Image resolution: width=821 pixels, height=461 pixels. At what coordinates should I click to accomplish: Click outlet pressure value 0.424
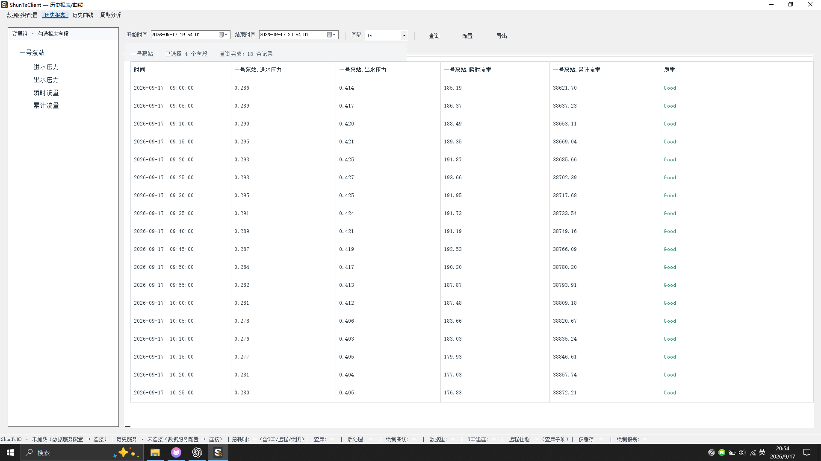pyautogui.click(x=346, y=213)
